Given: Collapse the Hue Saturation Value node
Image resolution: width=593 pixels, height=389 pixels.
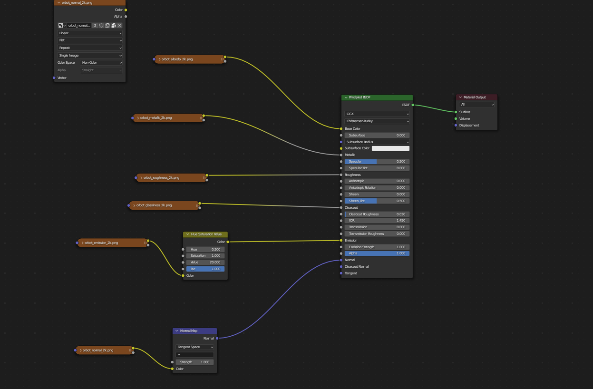Looking at the screenshot, I should pos(187,234).
